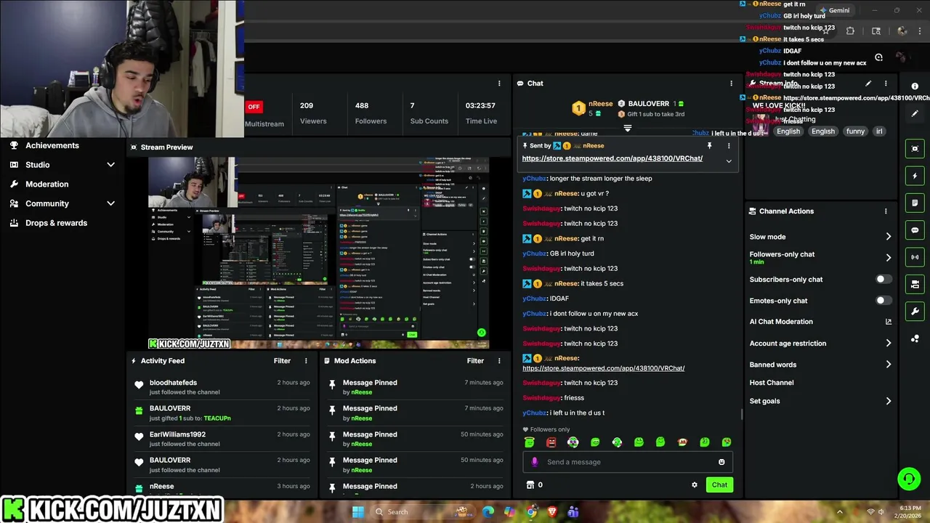Click the three-dots cluster icon in right toolbar
Viewport: 930px width, 523px height.
tap(915, 338)
